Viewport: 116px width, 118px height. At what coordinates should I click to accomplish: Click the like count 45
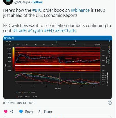pyautogui.click(x=11, y=112)
